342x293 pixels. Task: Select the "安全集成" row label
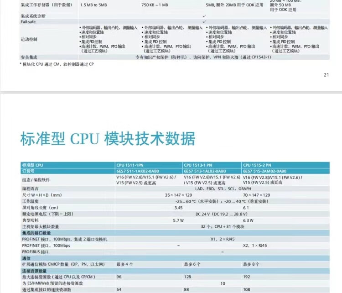[29, 57]
